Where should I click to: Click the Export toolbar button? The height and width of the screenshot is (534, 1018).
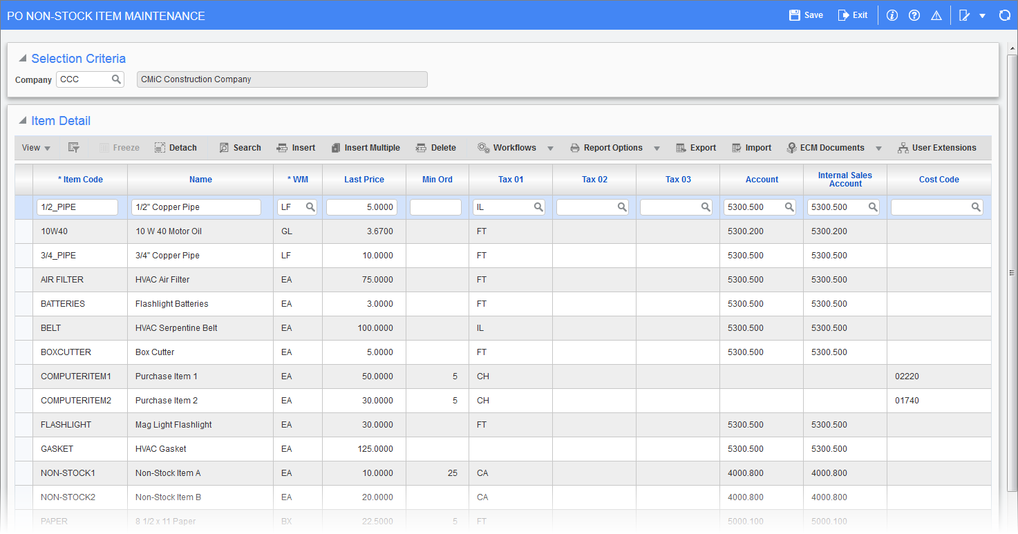(696, 148)
